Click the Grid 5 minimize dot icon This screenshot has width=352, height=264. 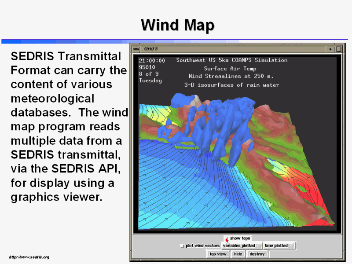330,49
